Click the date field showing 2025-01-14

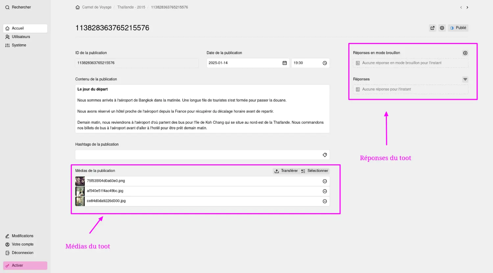point(248,63)
